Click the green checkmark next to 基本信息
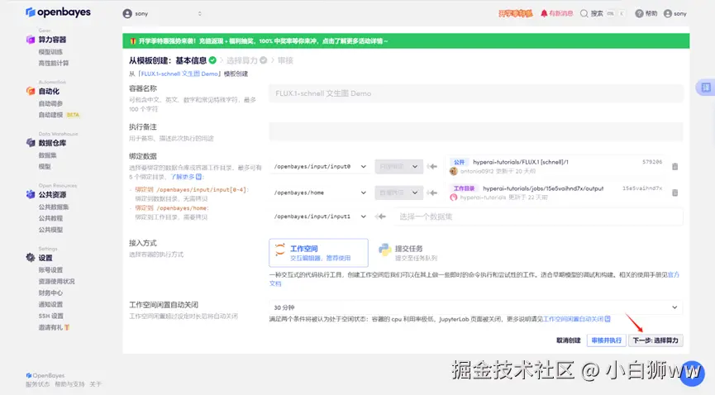The image size is (715, 395). point(212,60)
